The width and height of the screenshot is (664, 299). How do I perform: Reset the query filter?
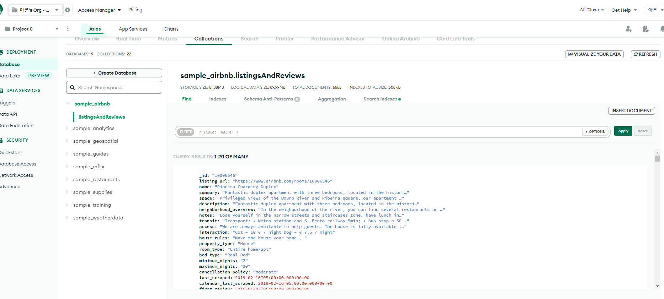(643, 131)
